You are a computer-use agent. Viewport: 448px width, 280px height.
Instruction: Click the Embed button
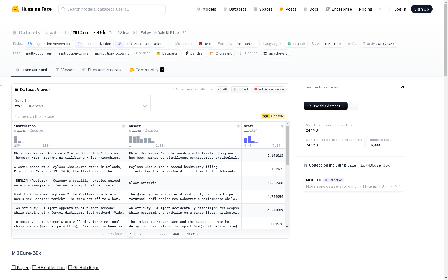click(x=240, y=89)
